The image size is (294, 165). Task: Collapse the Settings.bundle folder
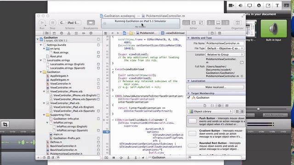41,45
